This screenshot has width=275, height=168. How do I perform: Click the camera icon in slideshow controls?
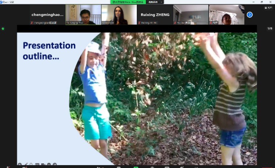coord(43,164)
